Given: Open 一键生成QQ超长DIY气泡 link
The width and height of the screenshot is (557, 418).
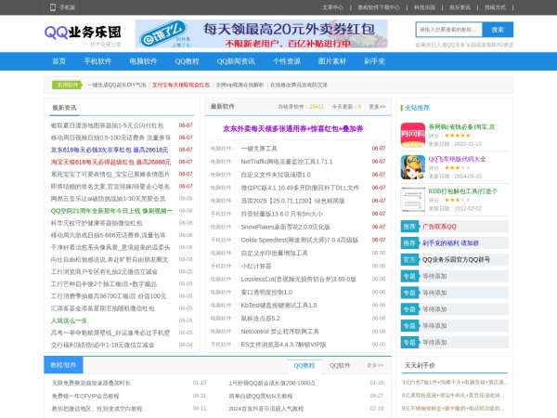Looking at the screenshot, I should 117,85.
